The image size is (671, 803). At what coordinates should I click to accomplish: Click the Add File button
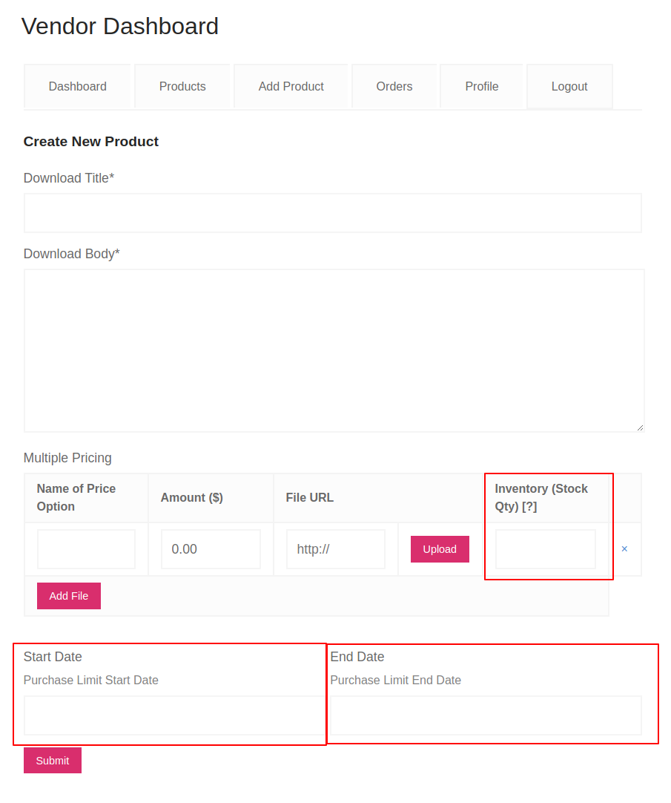point(68,596)
